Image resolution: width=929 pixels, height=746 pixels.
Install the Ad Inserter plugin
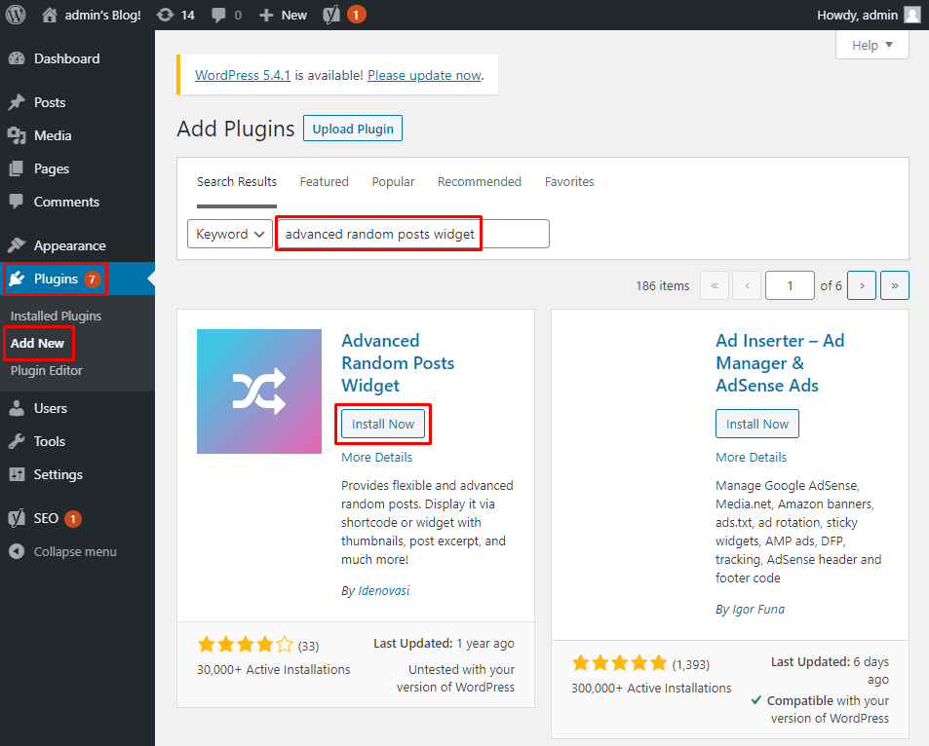coord(757,424)
